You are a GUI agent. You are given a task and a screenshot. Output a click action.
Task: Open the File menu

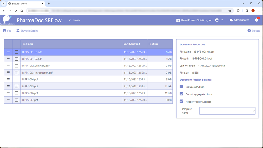pos(7,31)
